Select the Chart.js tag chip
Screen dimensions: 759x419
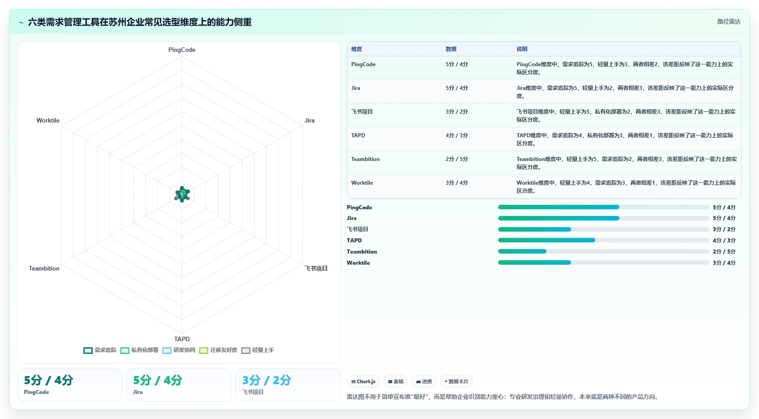pyautogui.click(x=363, y=381)
